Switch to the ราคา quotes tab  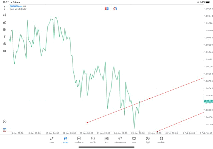pos(52,140)
